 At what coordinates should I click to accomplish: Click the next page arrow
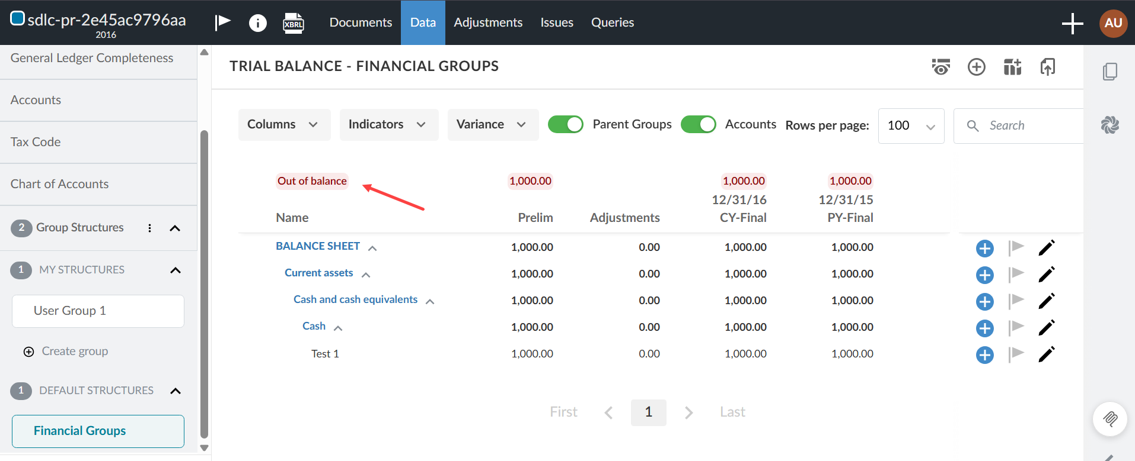tap(688, 413)
